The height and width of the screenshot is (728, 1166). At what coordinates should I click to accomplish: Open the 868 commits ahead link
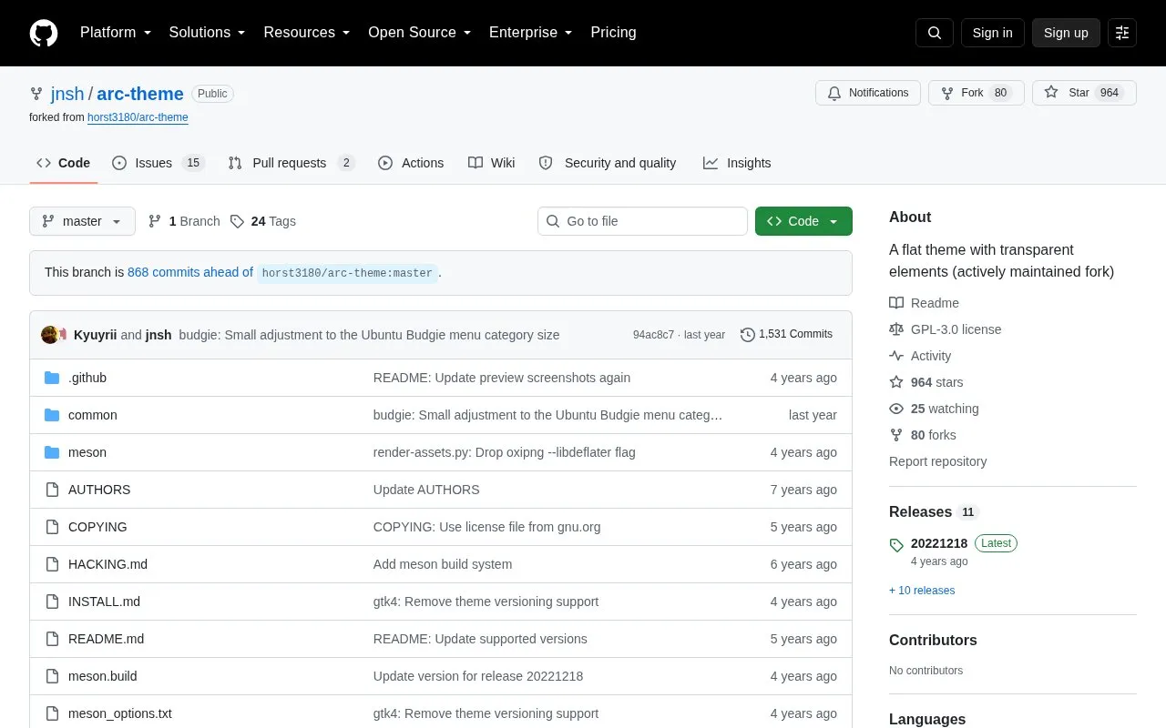[190, 272]
